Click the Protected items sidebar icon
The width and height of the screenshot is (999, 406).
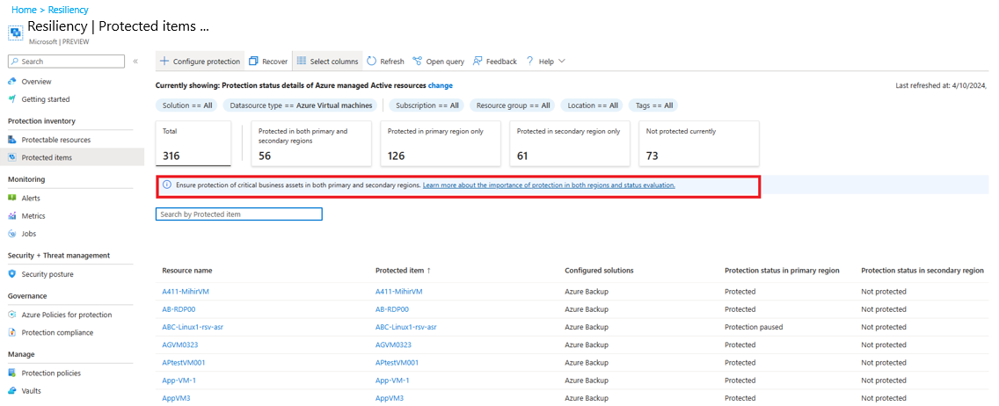click(12, 157)
